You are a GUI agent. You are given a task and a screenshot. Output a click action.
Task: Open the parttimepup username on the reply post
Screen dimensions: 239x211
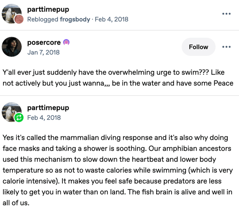[48, 108]
